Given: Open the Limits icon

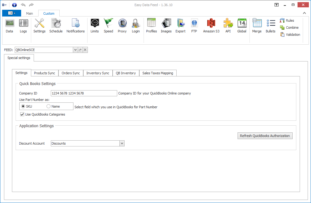Looking at the screenshot, I should pyautogui.click(x=95, y=26).
